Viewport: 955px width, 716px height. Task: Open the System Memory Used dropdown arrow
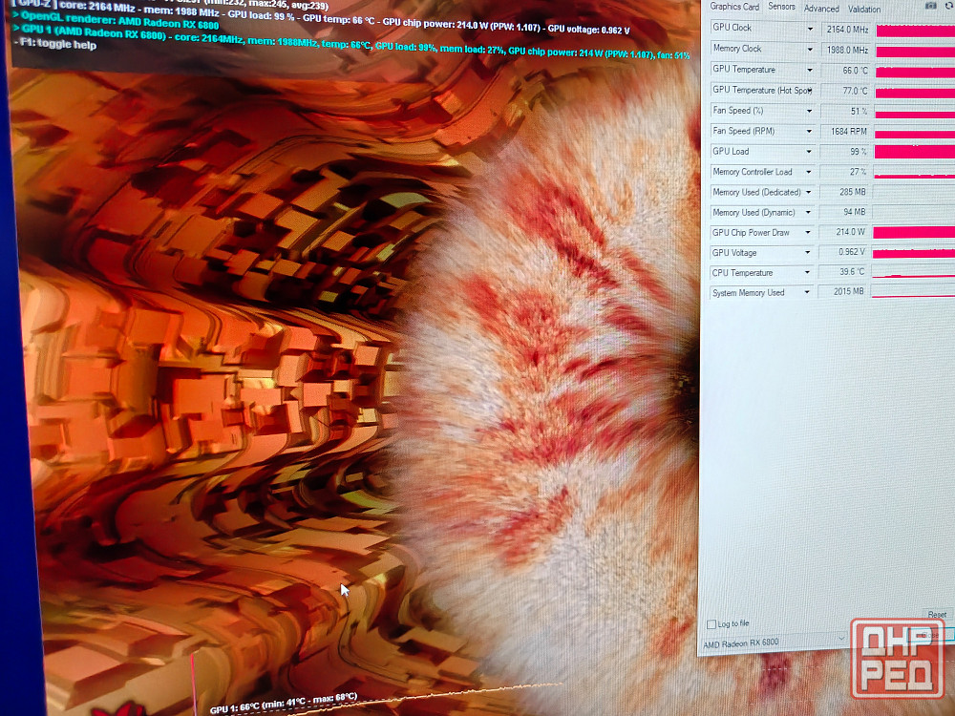click(x=810, y=293)
